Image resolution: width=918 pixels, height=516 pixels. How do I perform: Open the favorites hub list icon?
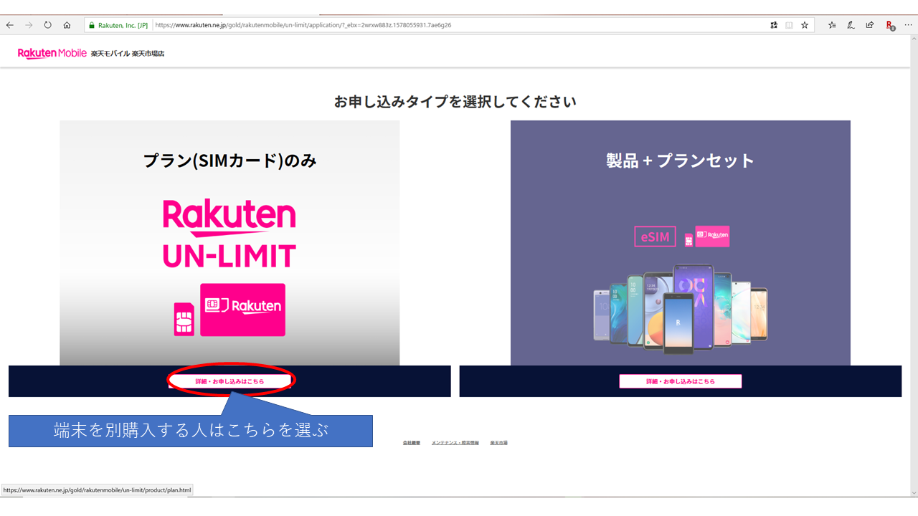(832, 25)
